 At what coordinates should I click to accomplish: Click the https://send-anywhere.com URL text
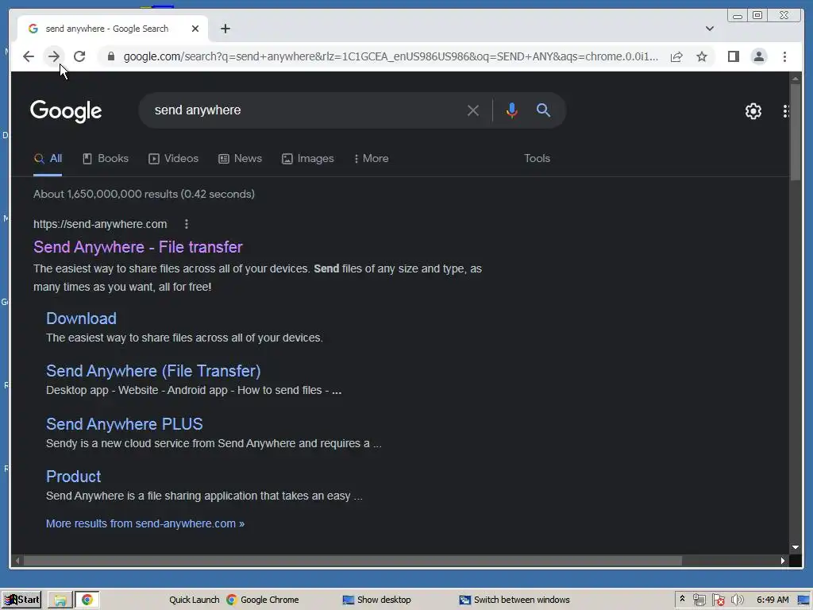pos(100,224)
